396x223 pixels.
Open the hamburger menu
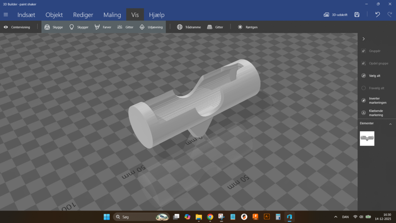click(6, 15)
